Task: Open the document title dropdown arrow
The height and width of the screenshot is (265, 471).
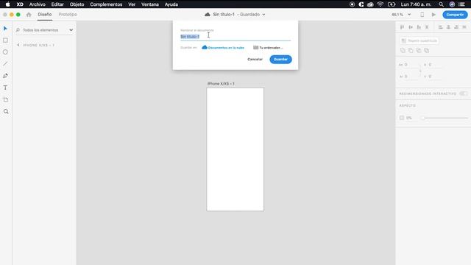Action: (263, 15)
